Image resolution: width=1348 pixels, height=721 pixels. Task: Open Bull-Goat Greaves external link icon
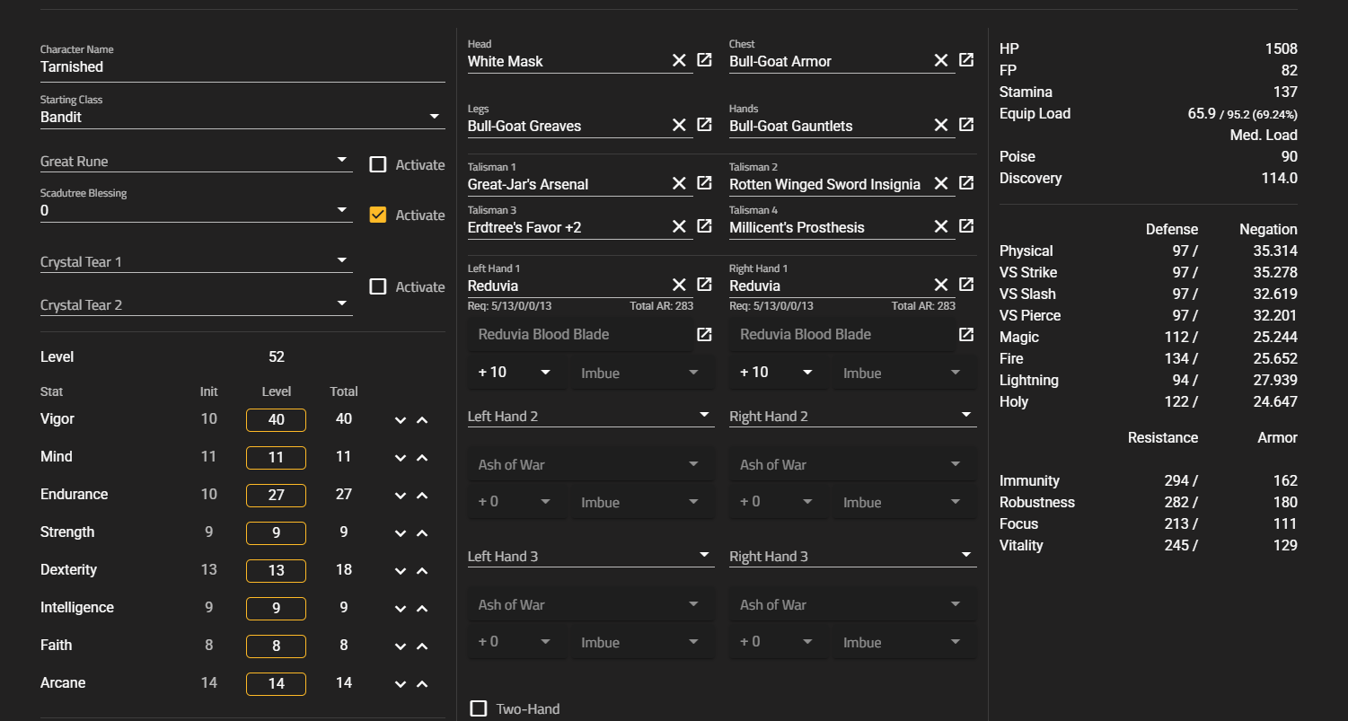point(705,125)
